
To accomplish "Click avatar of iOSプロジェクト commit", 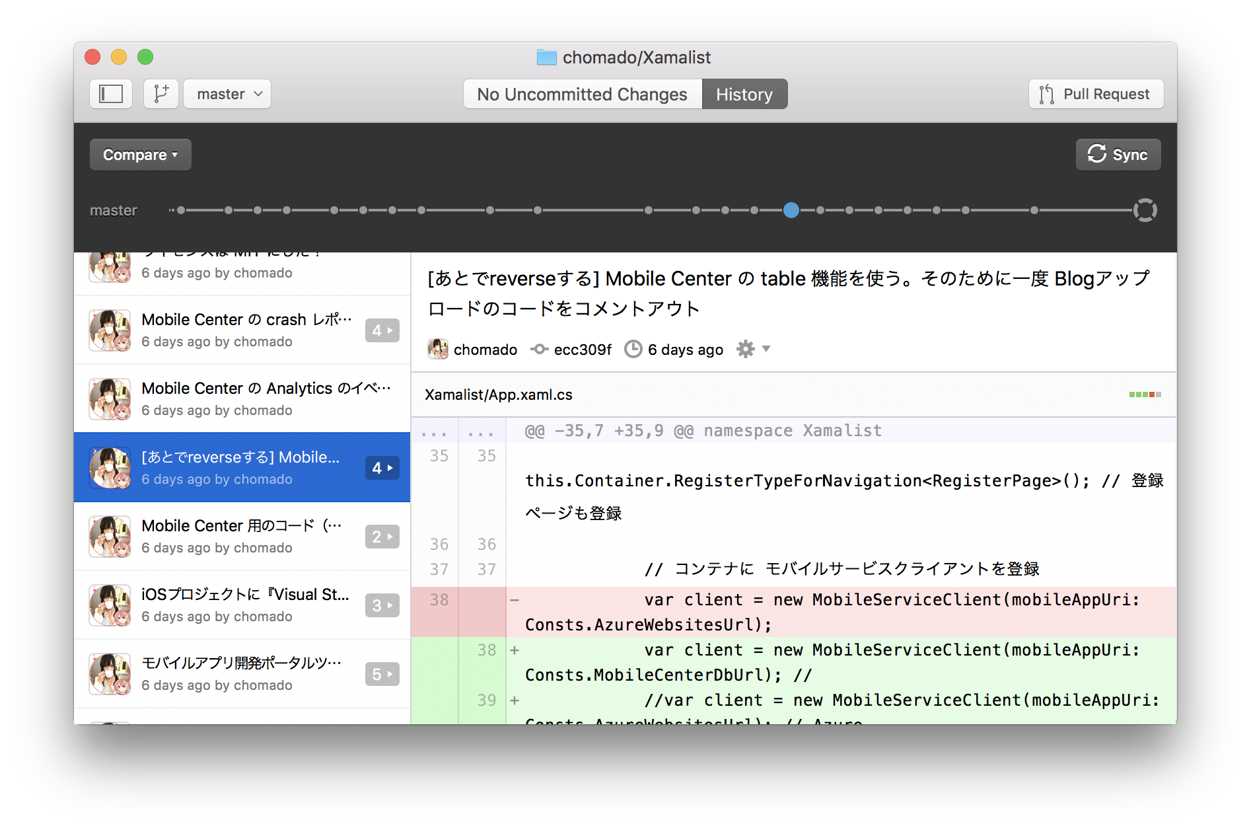I will tap(110, 605).
